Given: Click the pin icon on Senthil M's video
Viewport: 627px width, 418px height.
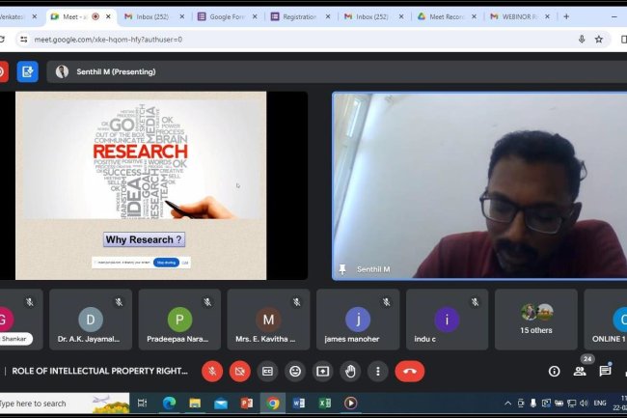Looking at the screenshot, I should coord(342,269).
